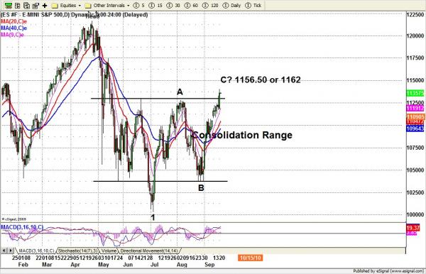
Task: Select the Volume study tab
Action: tap(109, 251)
